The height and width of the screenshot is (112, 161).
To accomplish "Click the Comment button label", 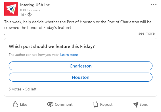I will (64, 104).
